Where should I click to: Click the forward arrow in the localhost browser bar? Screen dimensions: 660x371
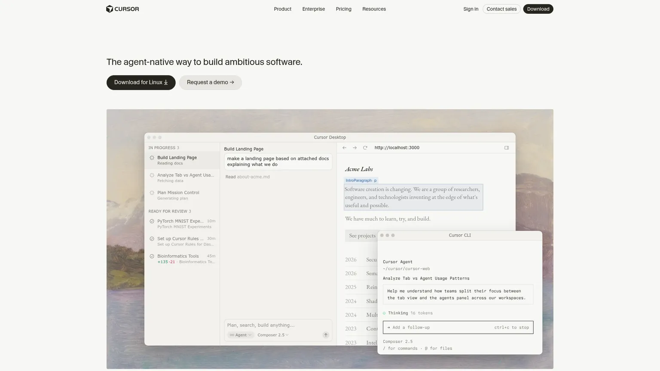point(354,148)
